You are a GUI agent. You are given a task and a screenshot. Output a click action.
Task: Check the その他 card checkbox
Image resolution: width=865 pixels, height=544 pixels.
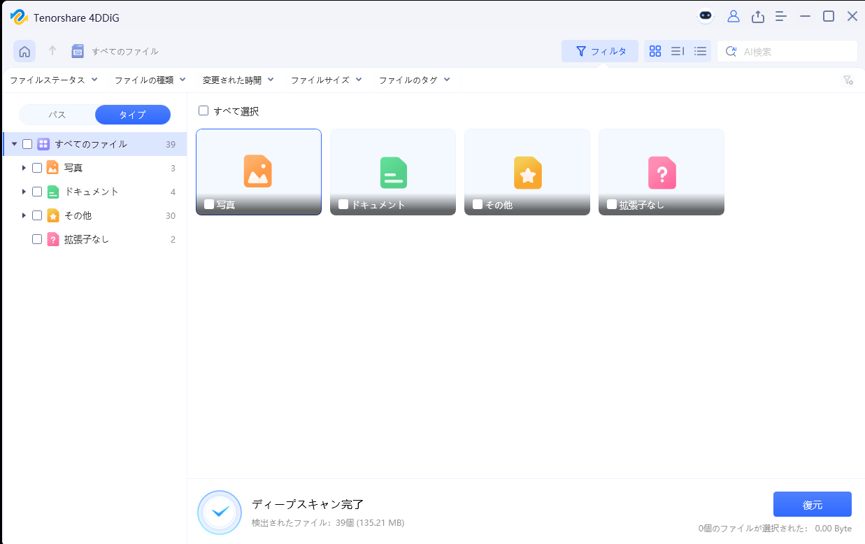pos(478,204)
